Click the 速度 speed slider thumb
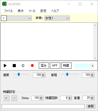The width and height of the screenshot is (98, 111). coord(19,75)
